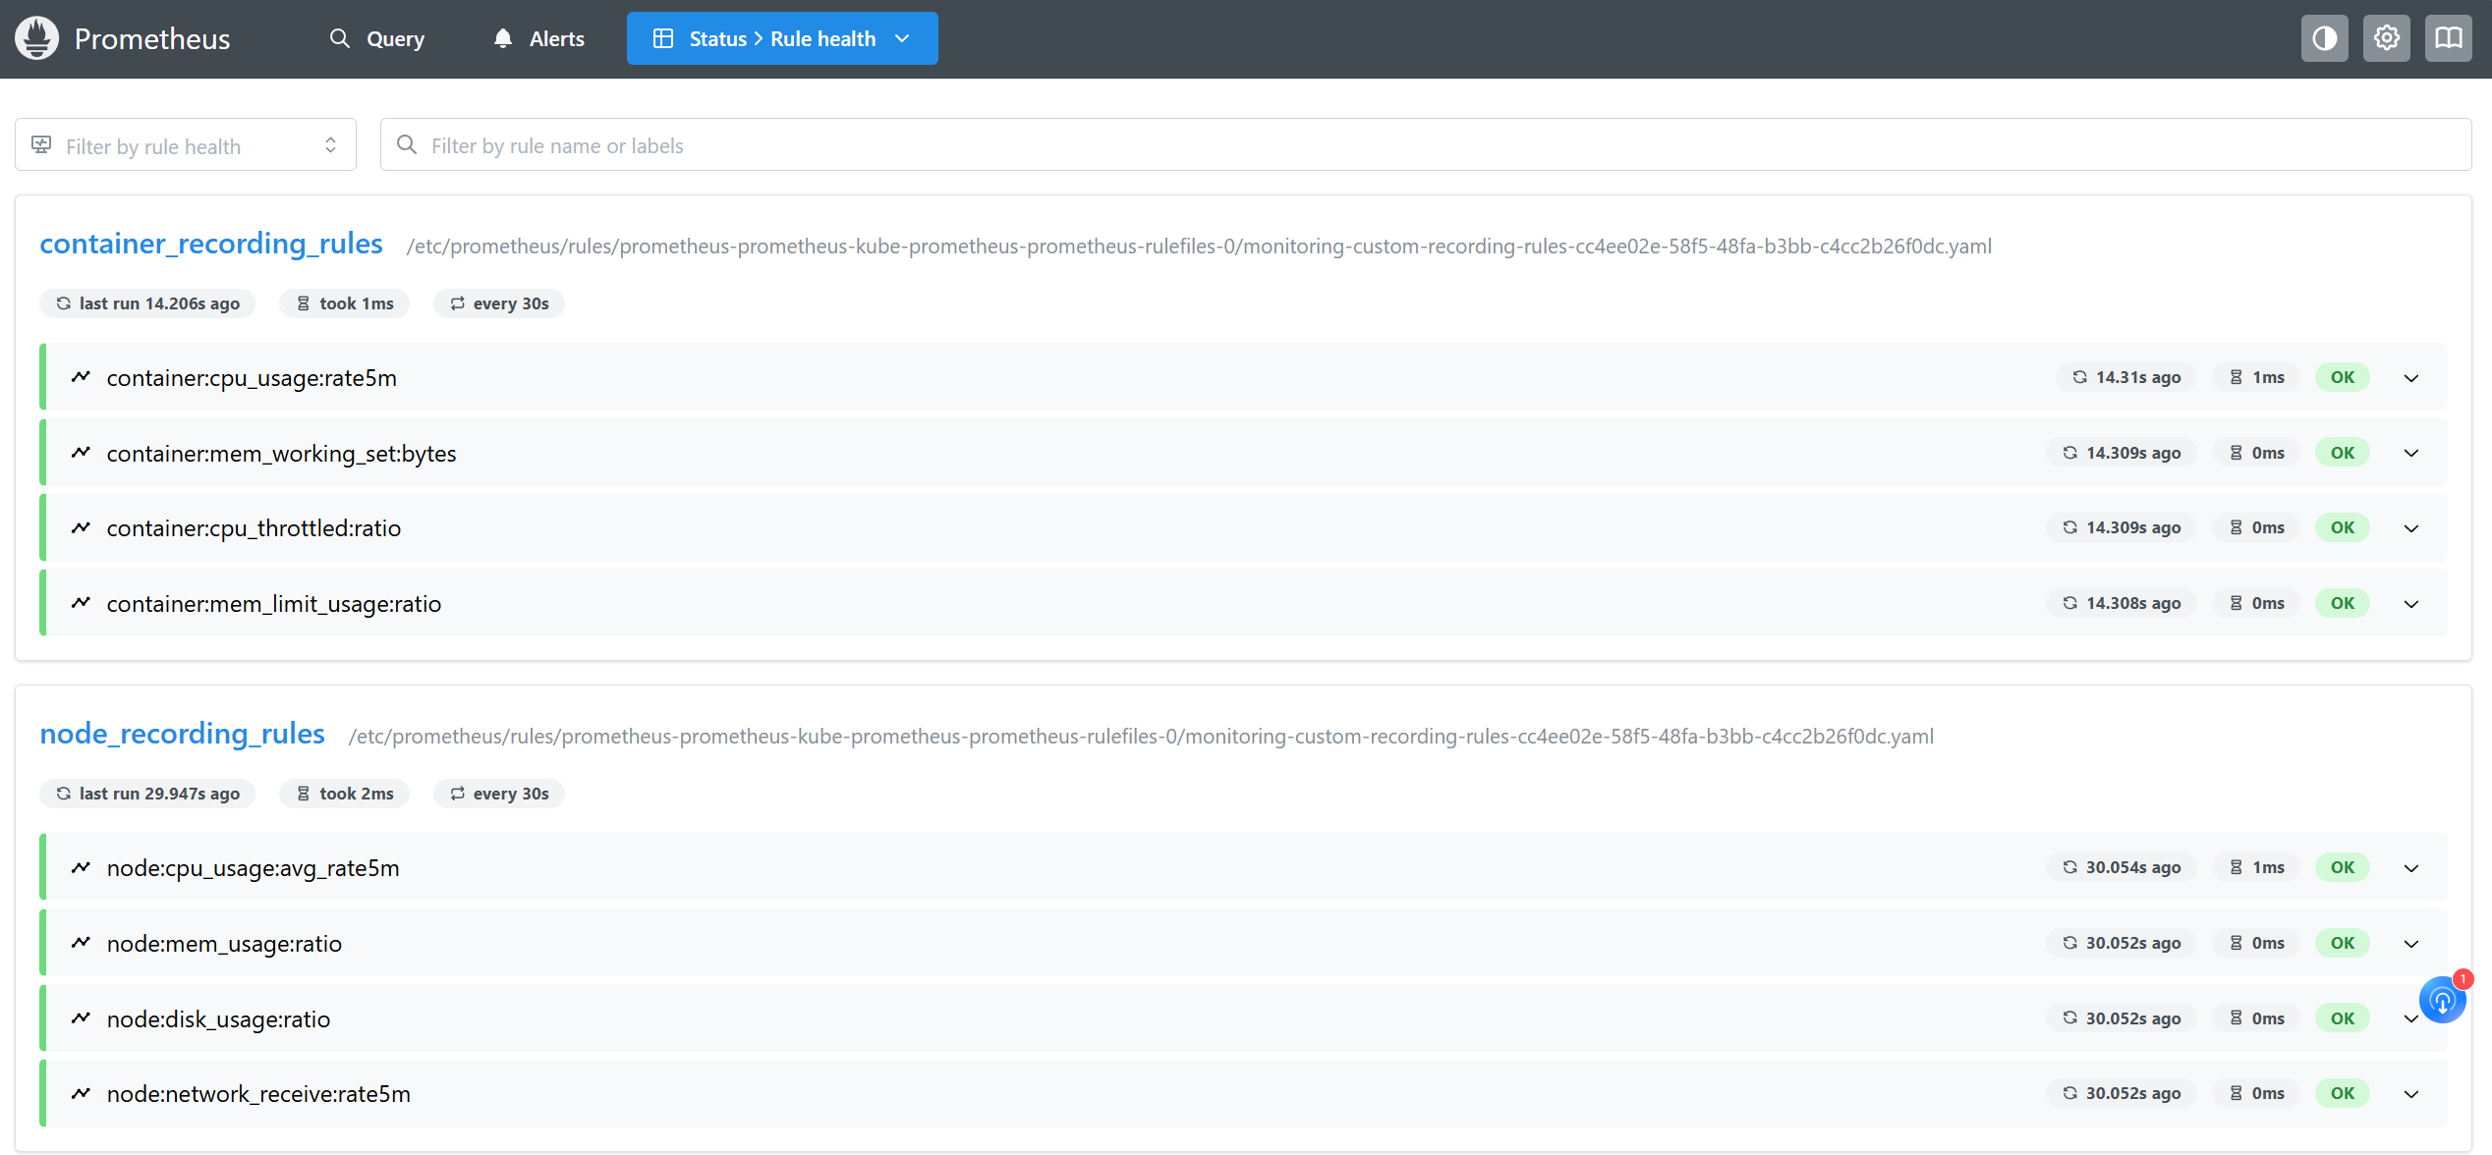Select the node:mem_usage:ratio rule name
The image size is (2492, 1155).
[224, 944]
